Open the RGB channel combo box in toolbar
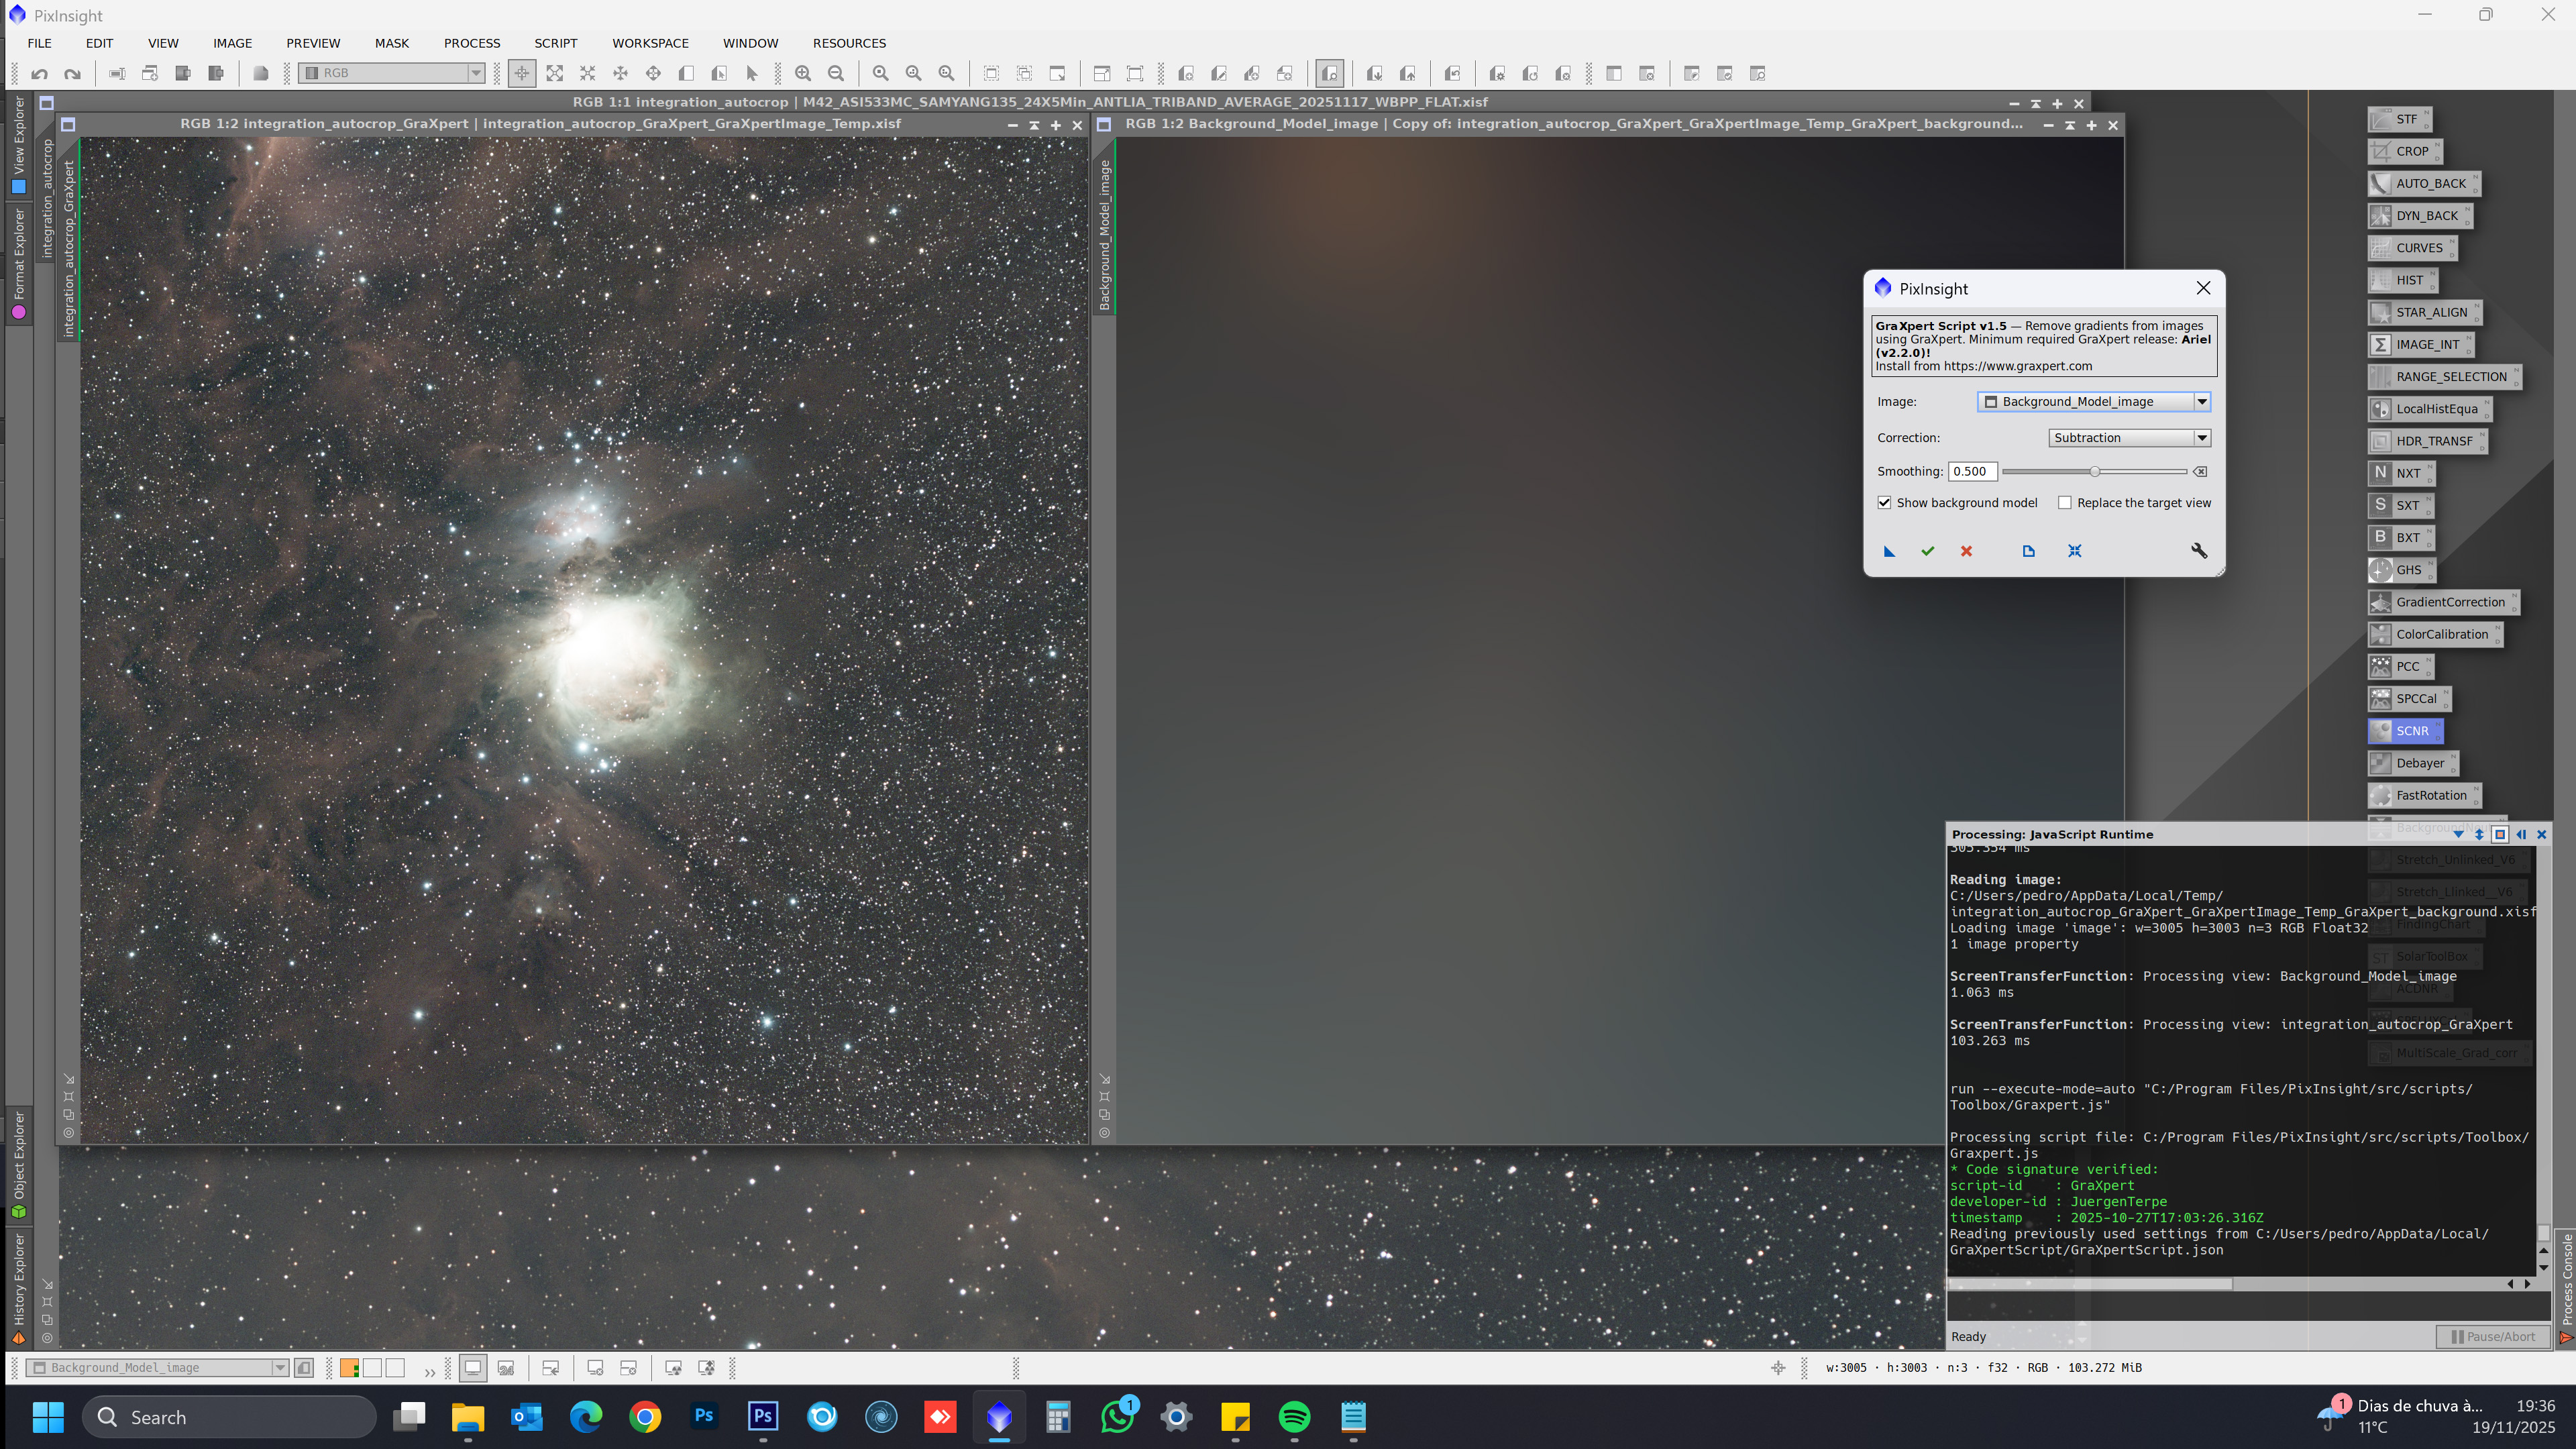The width and height of the screenshot is (2576, 1449). pos(475,73)
